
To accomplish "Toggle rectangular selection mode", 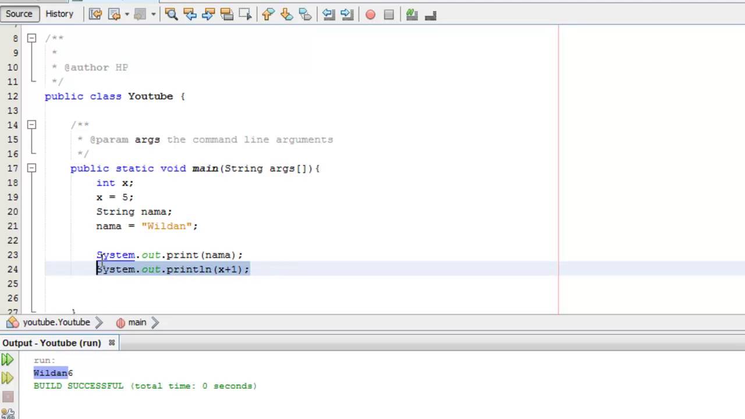I will [x=245, y=14].
